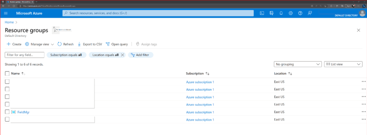Screen dimensions: 367x135
Task: Open browser Favorites icon in toolbar
Action: (x=337, y=6)
